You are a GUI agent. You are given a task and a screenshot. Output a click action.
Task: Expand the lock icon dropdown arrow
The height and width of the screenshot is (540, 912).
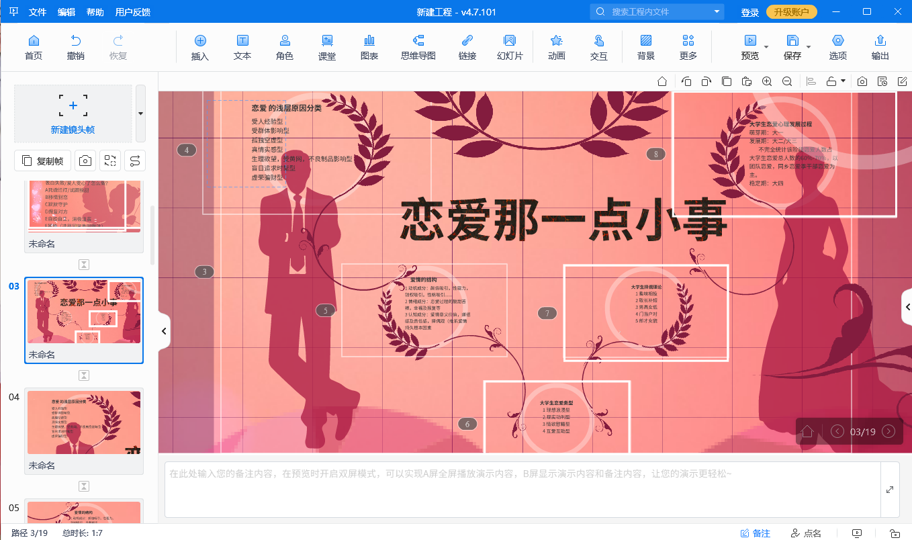[843, 81]
